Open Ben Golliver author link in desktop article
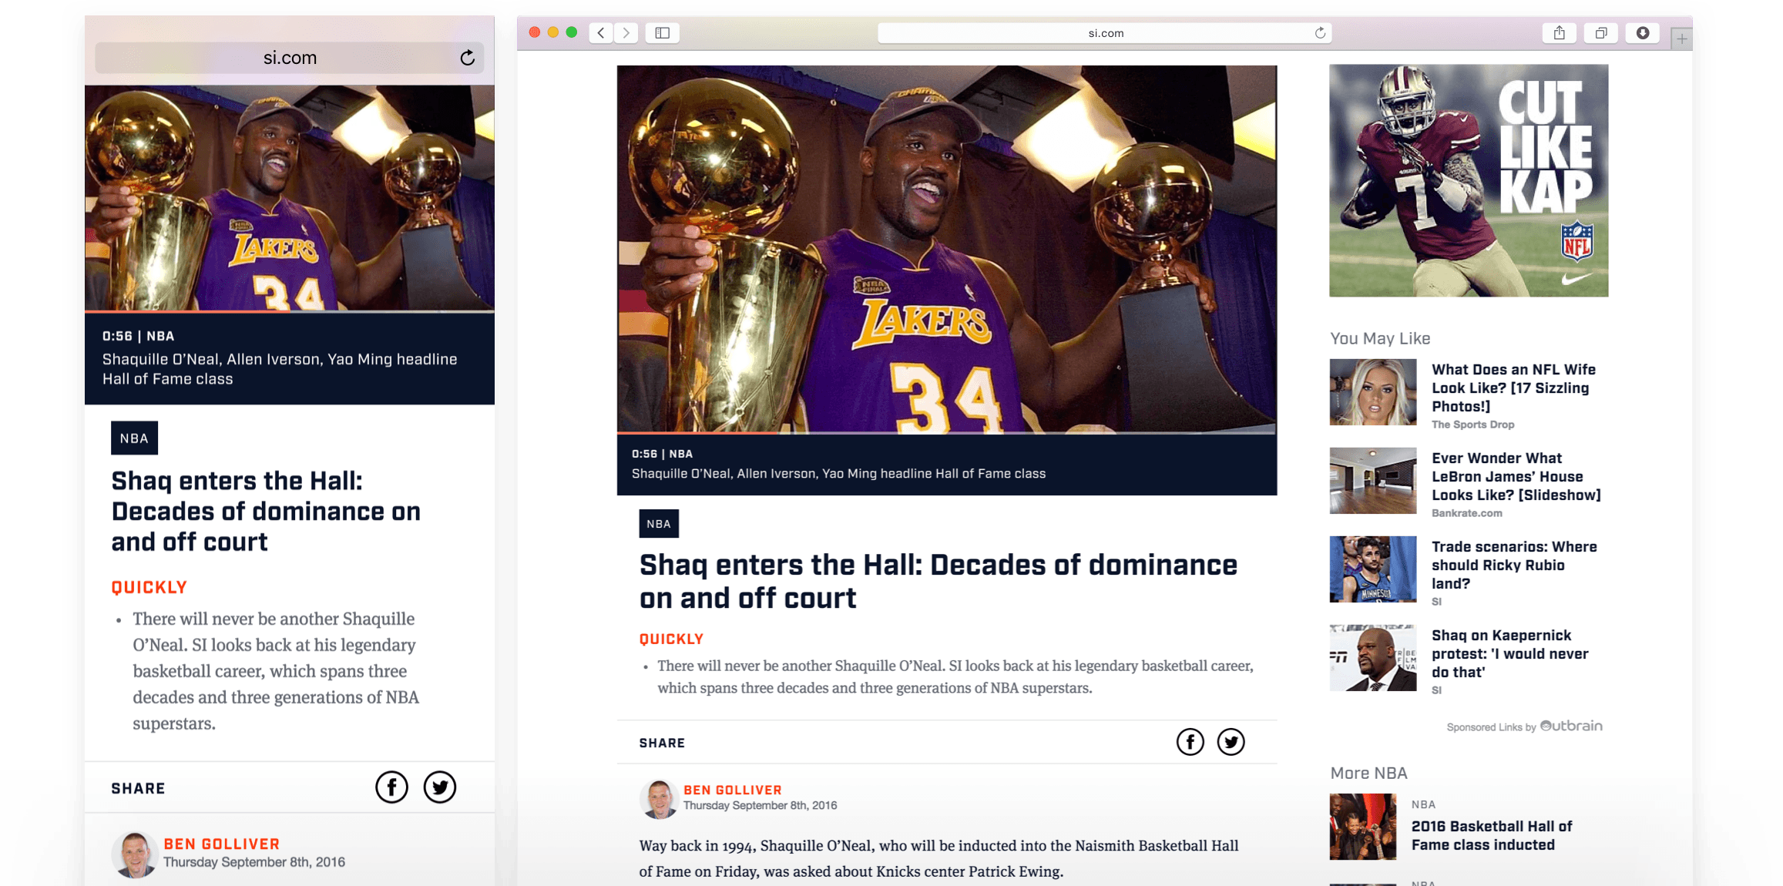Image resolution: width=1783 pixels, height=886 pixels. pos(733,790)
